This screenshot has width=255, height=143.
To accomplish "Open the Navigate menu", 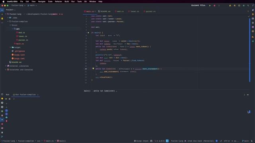I will pos(41,2).
